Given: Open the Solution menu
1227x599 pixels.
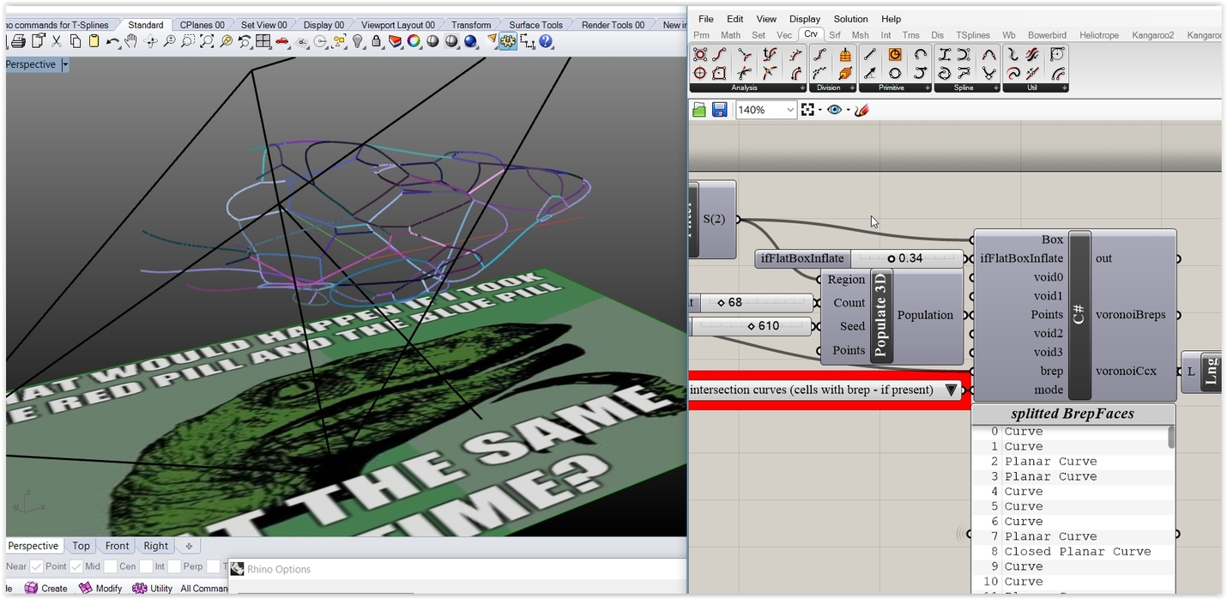Looking at the screenshot, I should (x=850, y=19).
